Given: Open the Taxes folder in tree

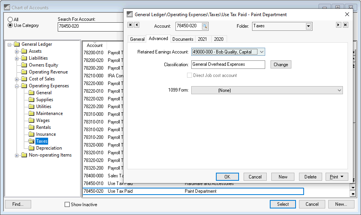Looking at the screenshot, I should click(x=42, y=141).
